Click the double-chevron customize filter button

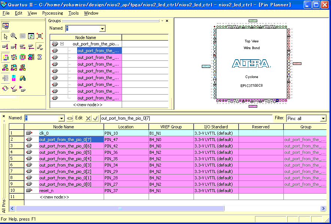coord(70,118)
